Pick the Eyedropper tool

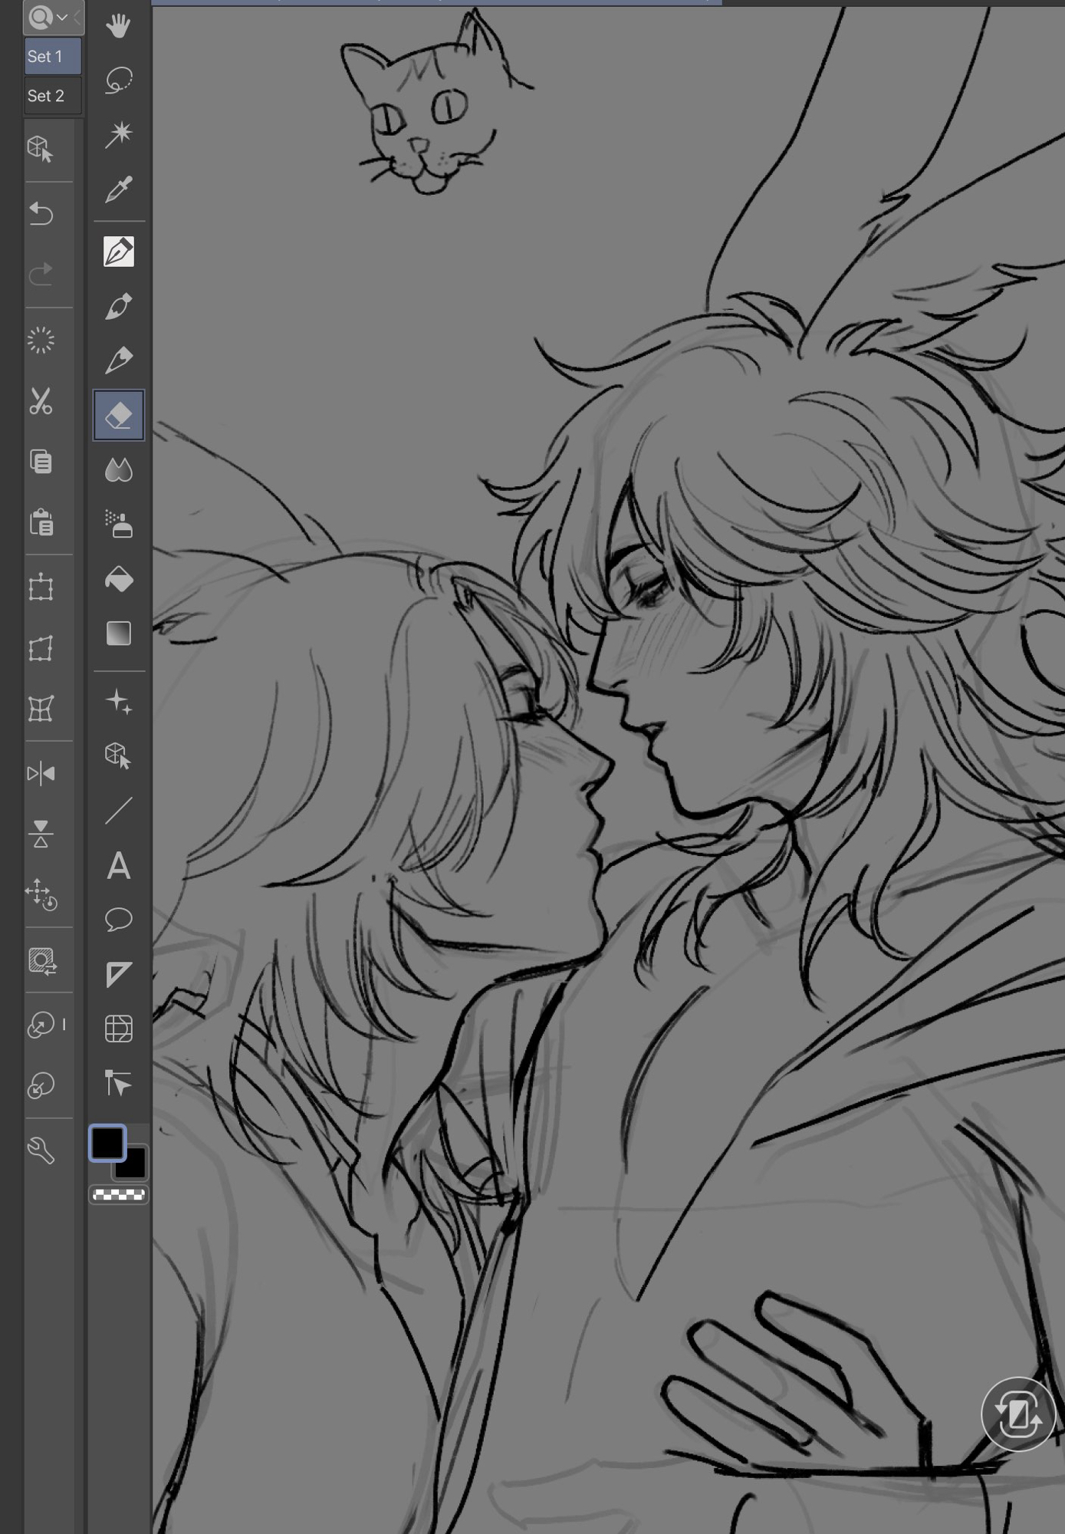(x=118, y=189)
